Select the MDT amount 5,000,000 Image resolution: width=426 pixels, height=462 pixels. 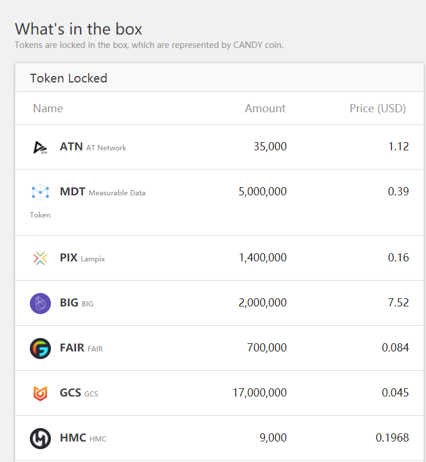tap(263, 191)
